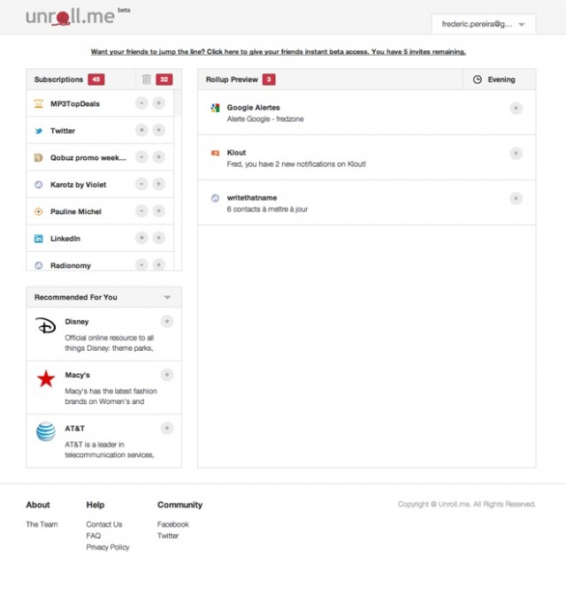Click the Twitter bird favicon in subscriptions
The image size is (566, 594).
click(39, 131)
